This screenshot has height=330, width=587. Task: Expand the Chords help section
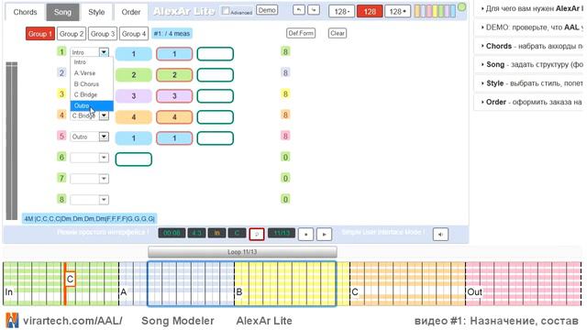(528, 46)
